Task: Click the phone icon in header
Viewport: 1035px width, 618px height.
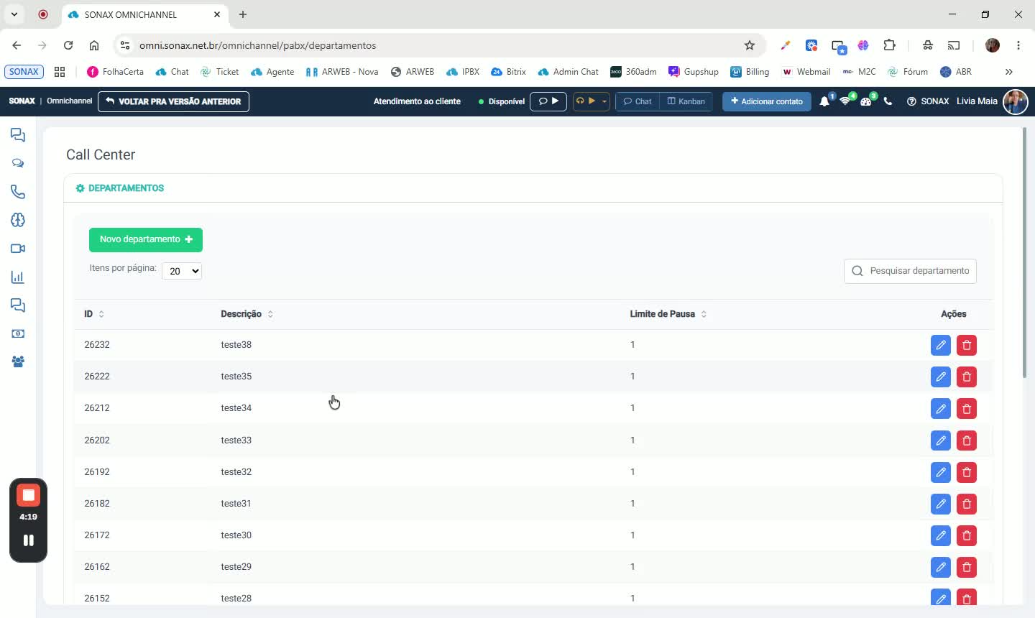Action: point(888,101)
